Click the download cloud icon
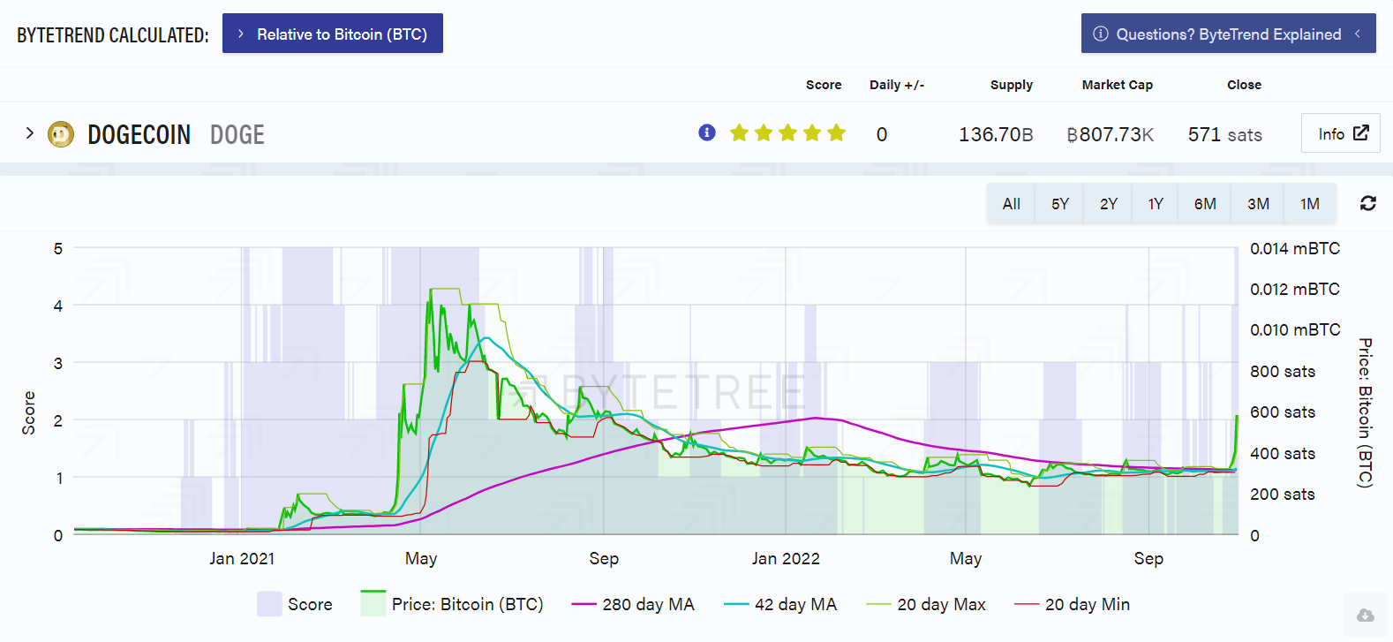This screenshot has width=1393, height=642. (x=1365, y=615)
